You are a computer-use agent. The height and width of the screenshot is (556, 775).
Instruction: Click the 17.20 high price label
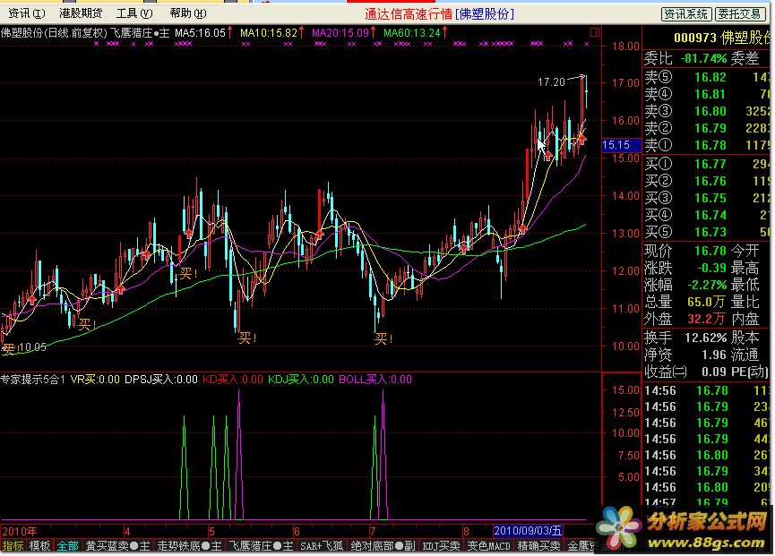coord(551,82)
